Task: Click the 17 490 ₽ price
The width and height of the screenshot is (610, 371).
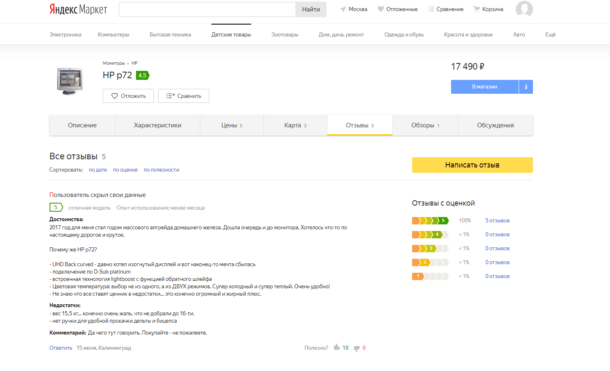Action: (467, 66)
